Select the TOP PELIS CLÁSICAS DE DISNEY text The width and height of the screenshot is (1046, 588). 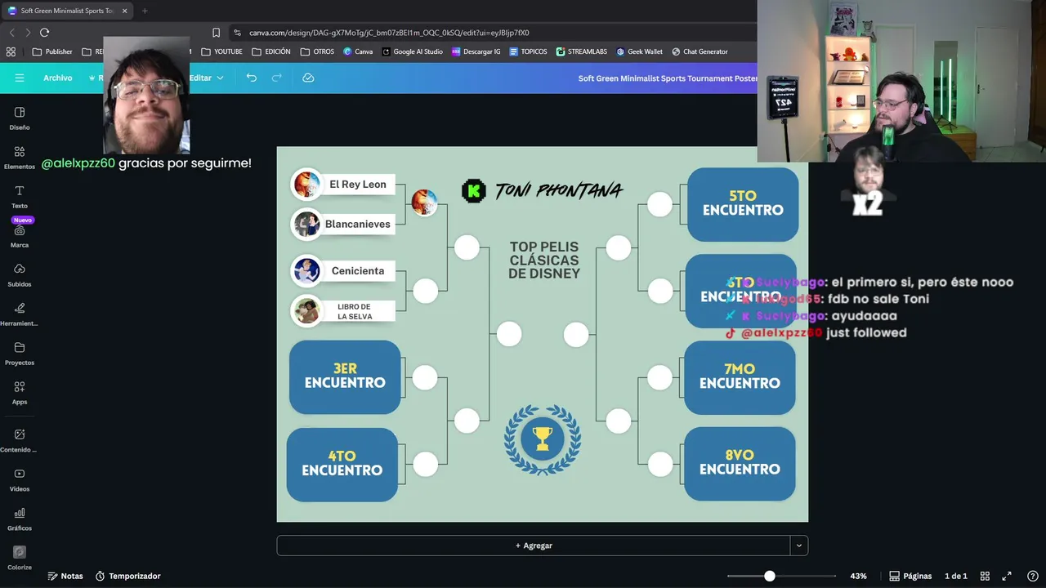tap(544, 261)
